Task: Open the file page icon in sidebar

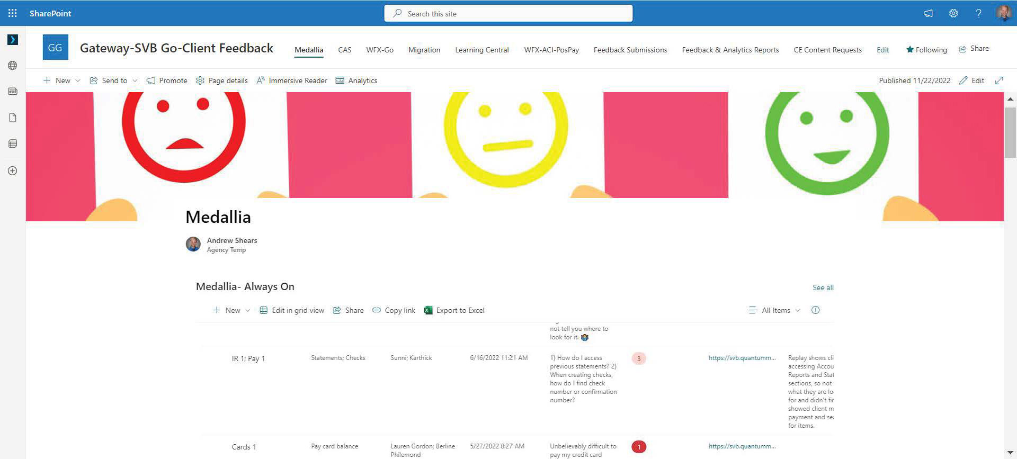Action: [x=13, y=118]
